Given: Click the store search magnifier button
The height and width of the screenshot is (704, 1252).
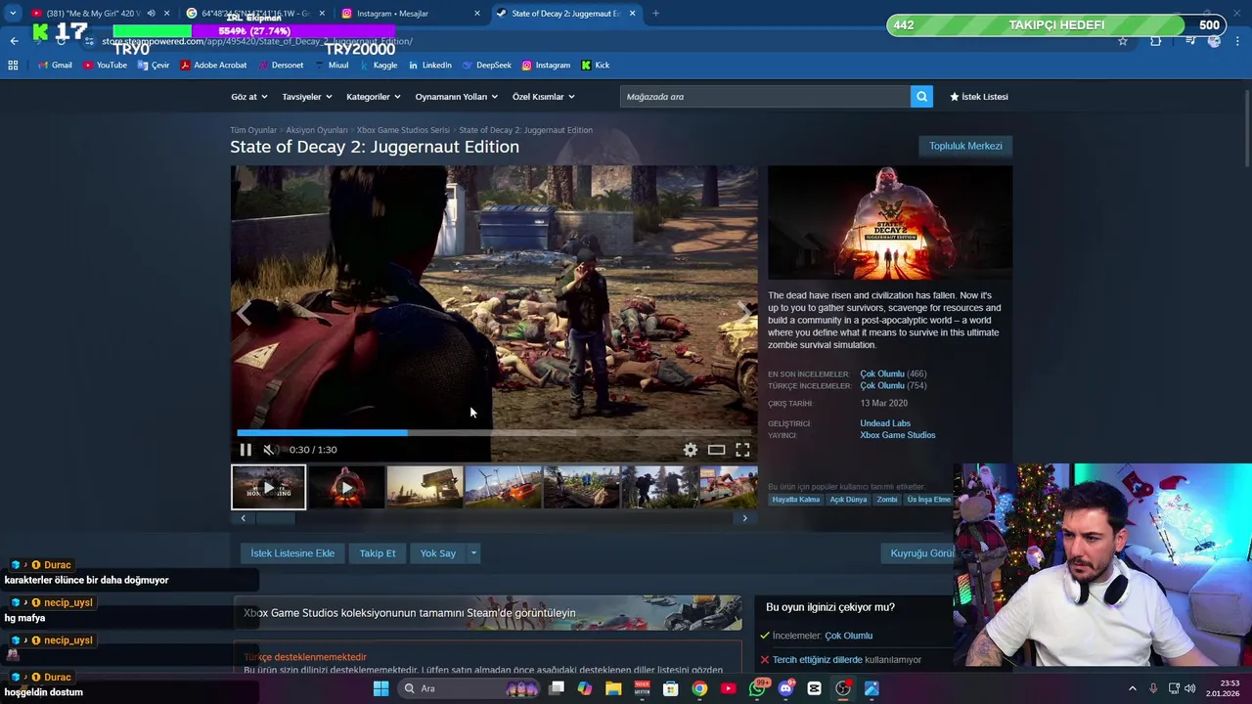Looking at the screenshot, I should click(921, 97).
